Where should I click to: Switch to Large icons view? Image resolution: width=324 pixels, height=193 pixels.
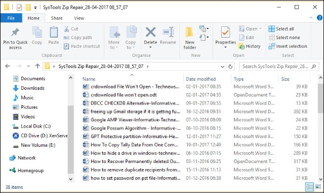[x=318, y=187]
